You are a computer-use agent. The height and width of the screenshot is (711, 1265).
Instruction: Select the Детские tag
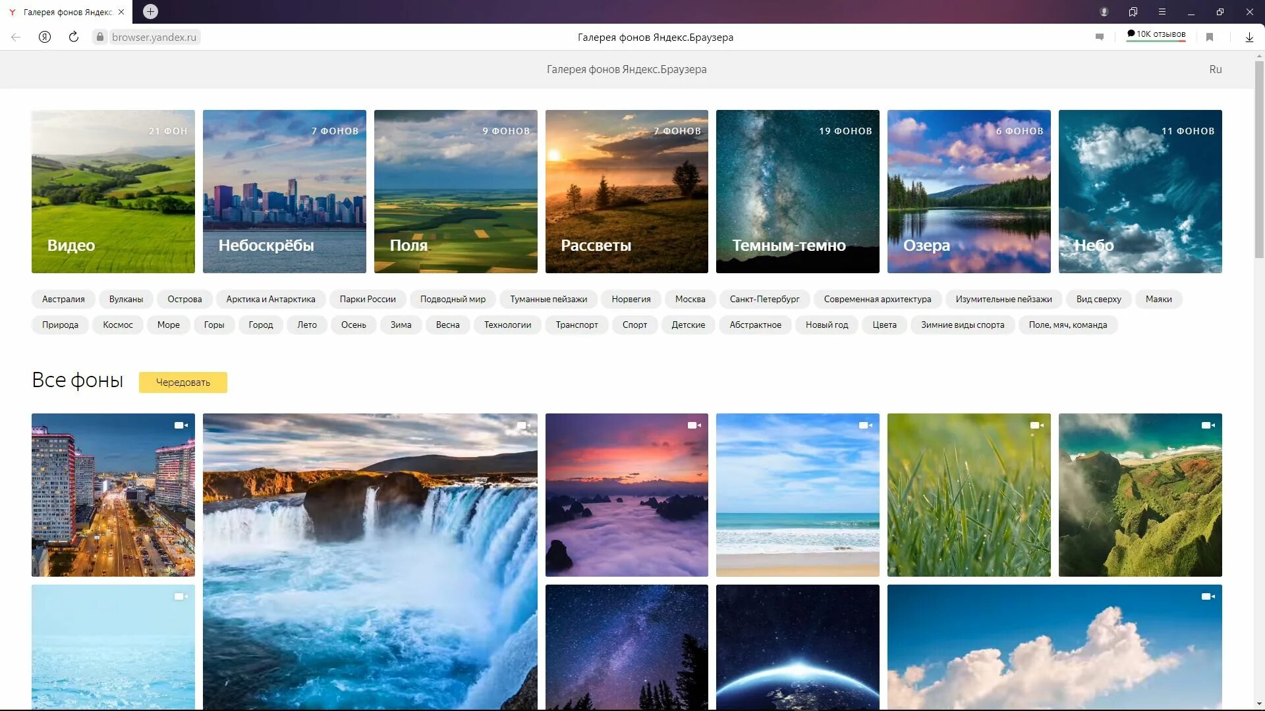point(688,325)
